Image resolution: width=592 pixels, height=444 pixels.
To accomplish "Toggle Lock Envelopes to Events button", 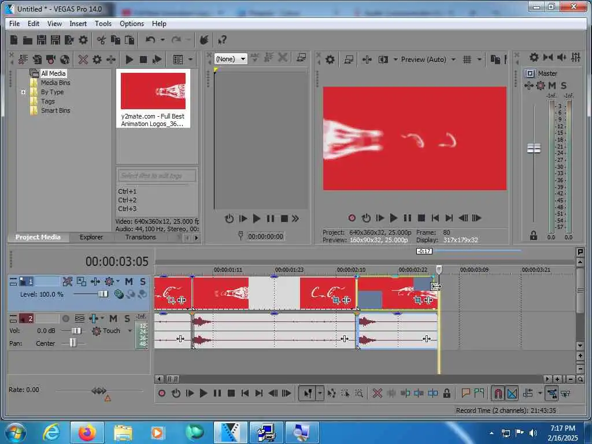I will [551, 393].
